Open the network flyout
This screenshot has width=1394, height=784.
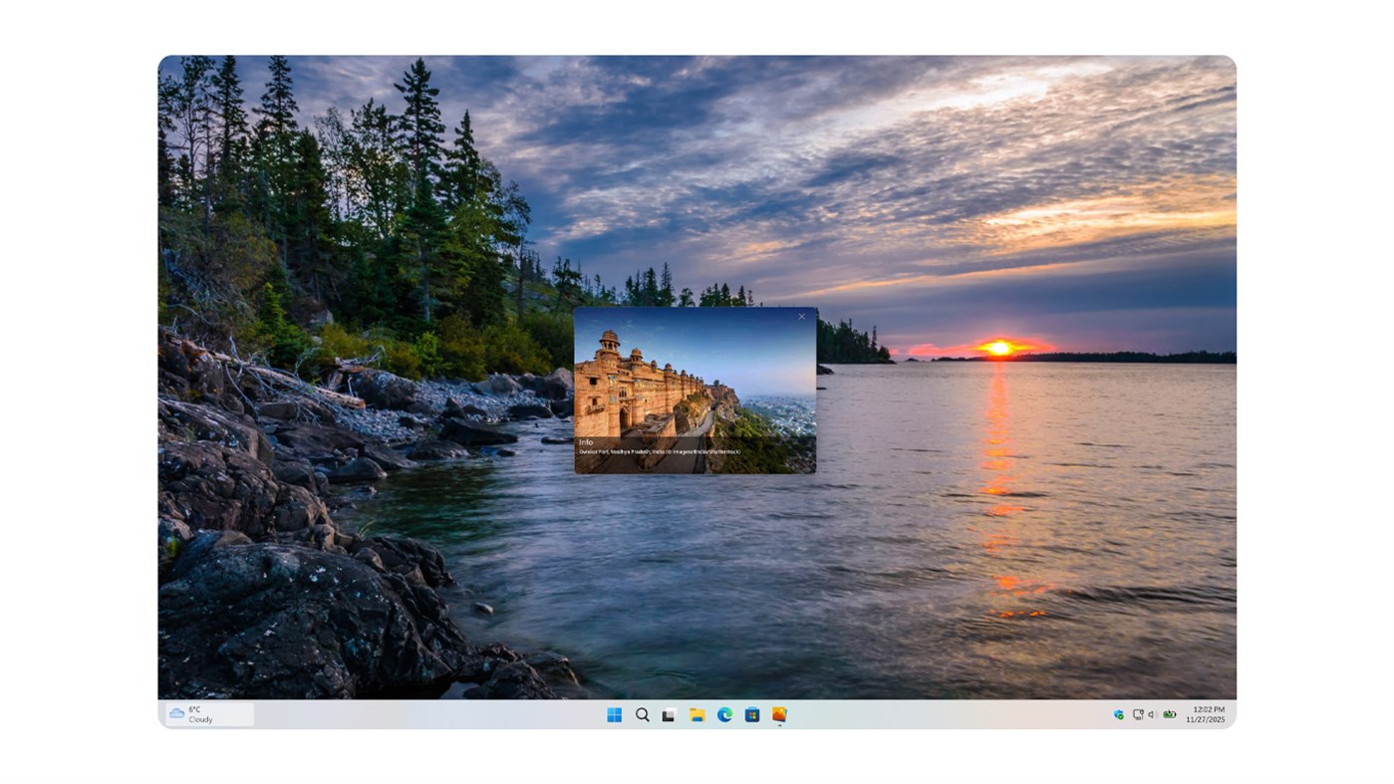[x=1136, y=714]
